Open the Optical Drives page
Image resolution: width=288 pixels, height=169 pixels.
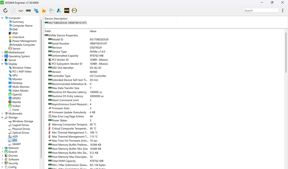click(21, 133)
